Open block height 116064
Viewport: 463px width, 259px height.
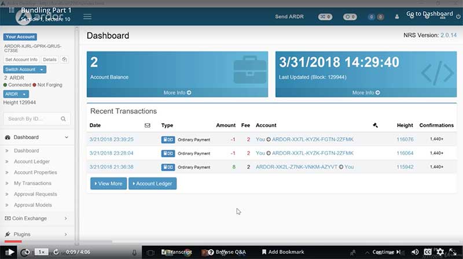[x=405, y=153]
